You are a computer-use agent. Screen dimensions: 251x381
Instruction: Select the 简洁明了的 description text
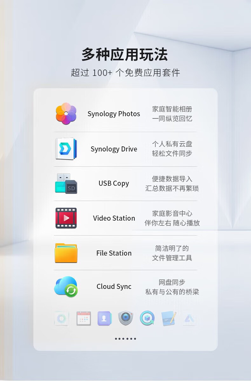tap(172, 248)
